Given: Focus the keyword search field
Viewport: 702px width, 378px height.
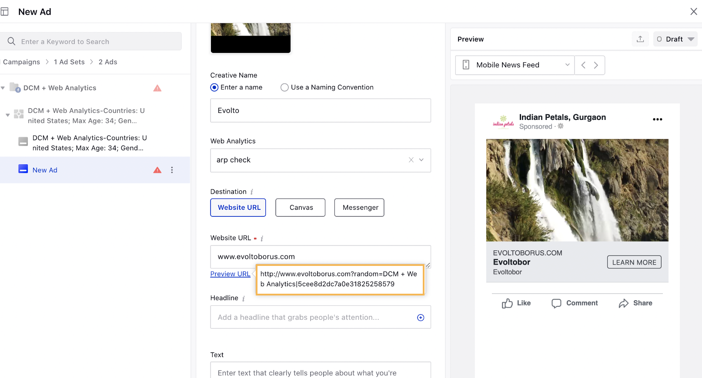Looking at the screenshot, I should pos(90,41).
